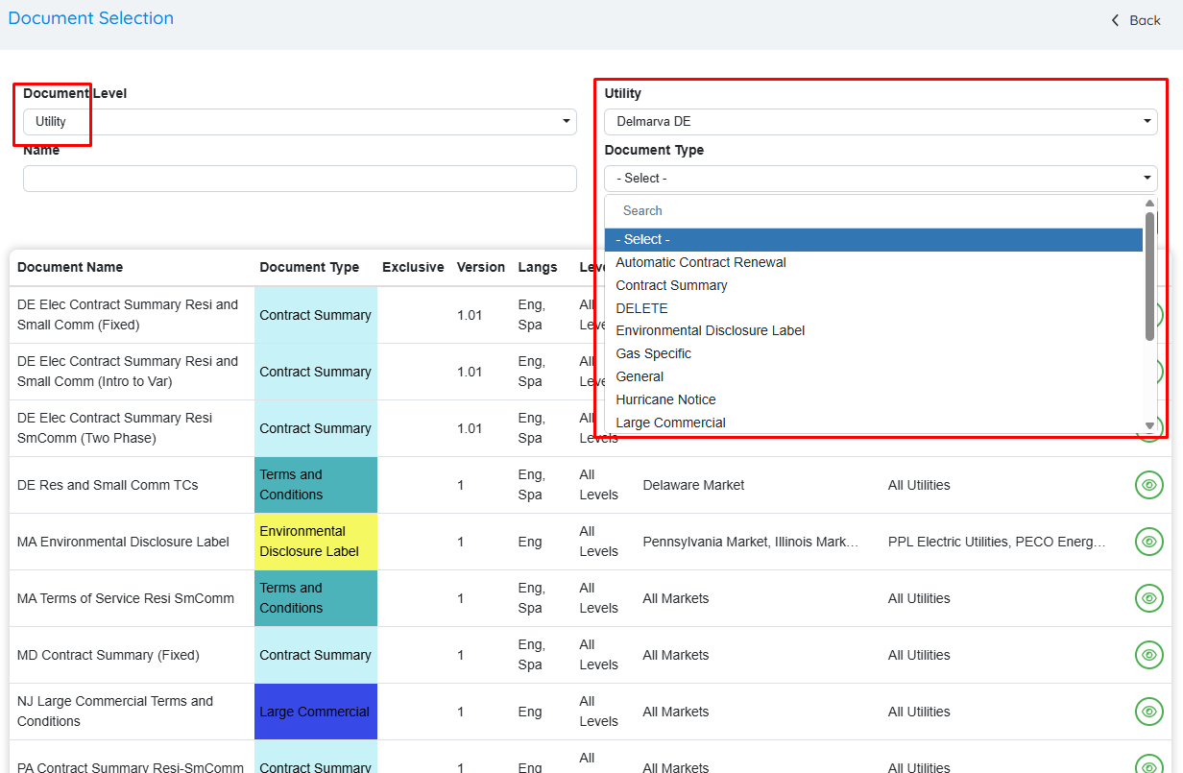Click 'DE Elec Contract Summary Resi SmComm (Two Phase)'
Image resolution: width=1183 pixels, height=773 pixels.
[115, 428]
